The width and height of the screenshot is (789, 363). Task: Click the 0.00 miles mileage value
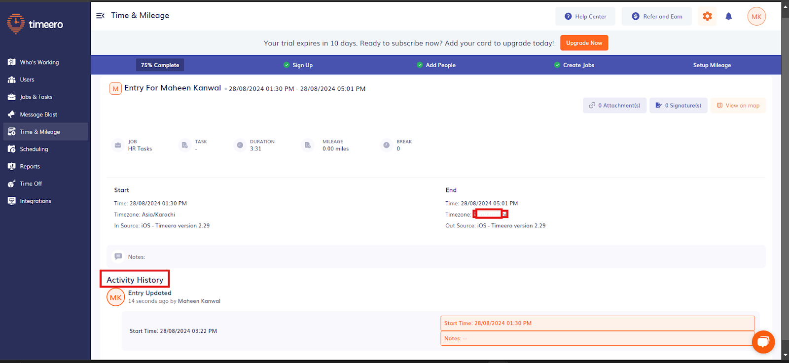[335, 148]
